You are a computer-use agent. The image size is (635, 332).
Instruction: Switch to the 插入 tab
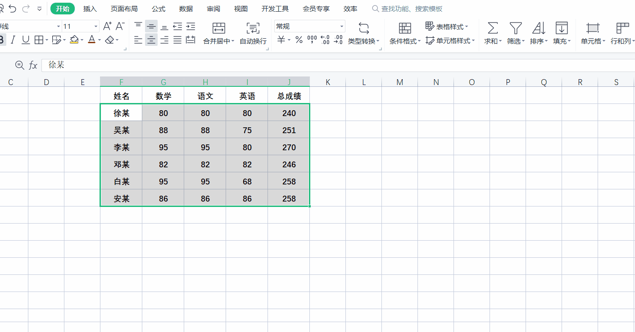pyautogui.click(x=90, y=9)
